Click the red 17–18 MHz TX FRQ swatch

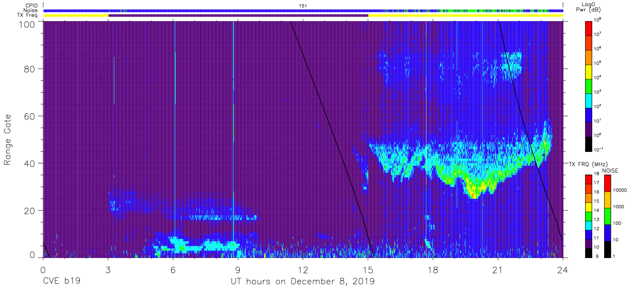pos(589,179)
